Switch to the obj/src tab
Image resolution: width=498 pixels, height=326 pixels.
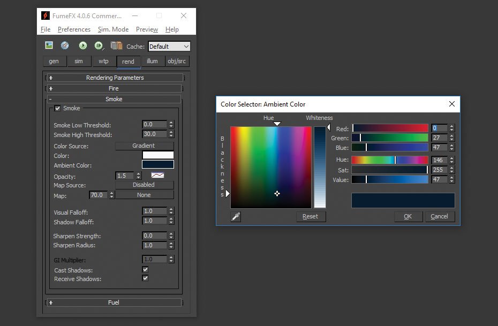(x=177, y=61)
